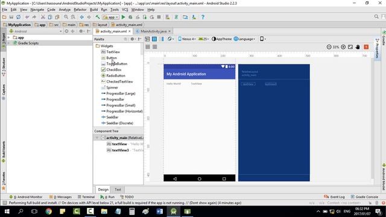Open Chrome from the Windows taskbar
The height and width of the screenshot is (217, 386).
click(49, 212)
